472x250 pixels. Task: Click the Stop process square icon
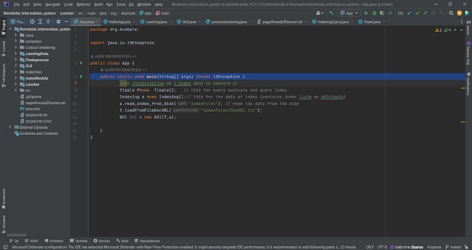click(x=390, y=13)
